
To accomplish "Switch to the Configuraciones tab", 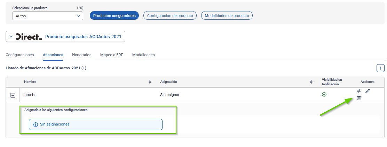I will pyautogui.click(x=20, y=55).
